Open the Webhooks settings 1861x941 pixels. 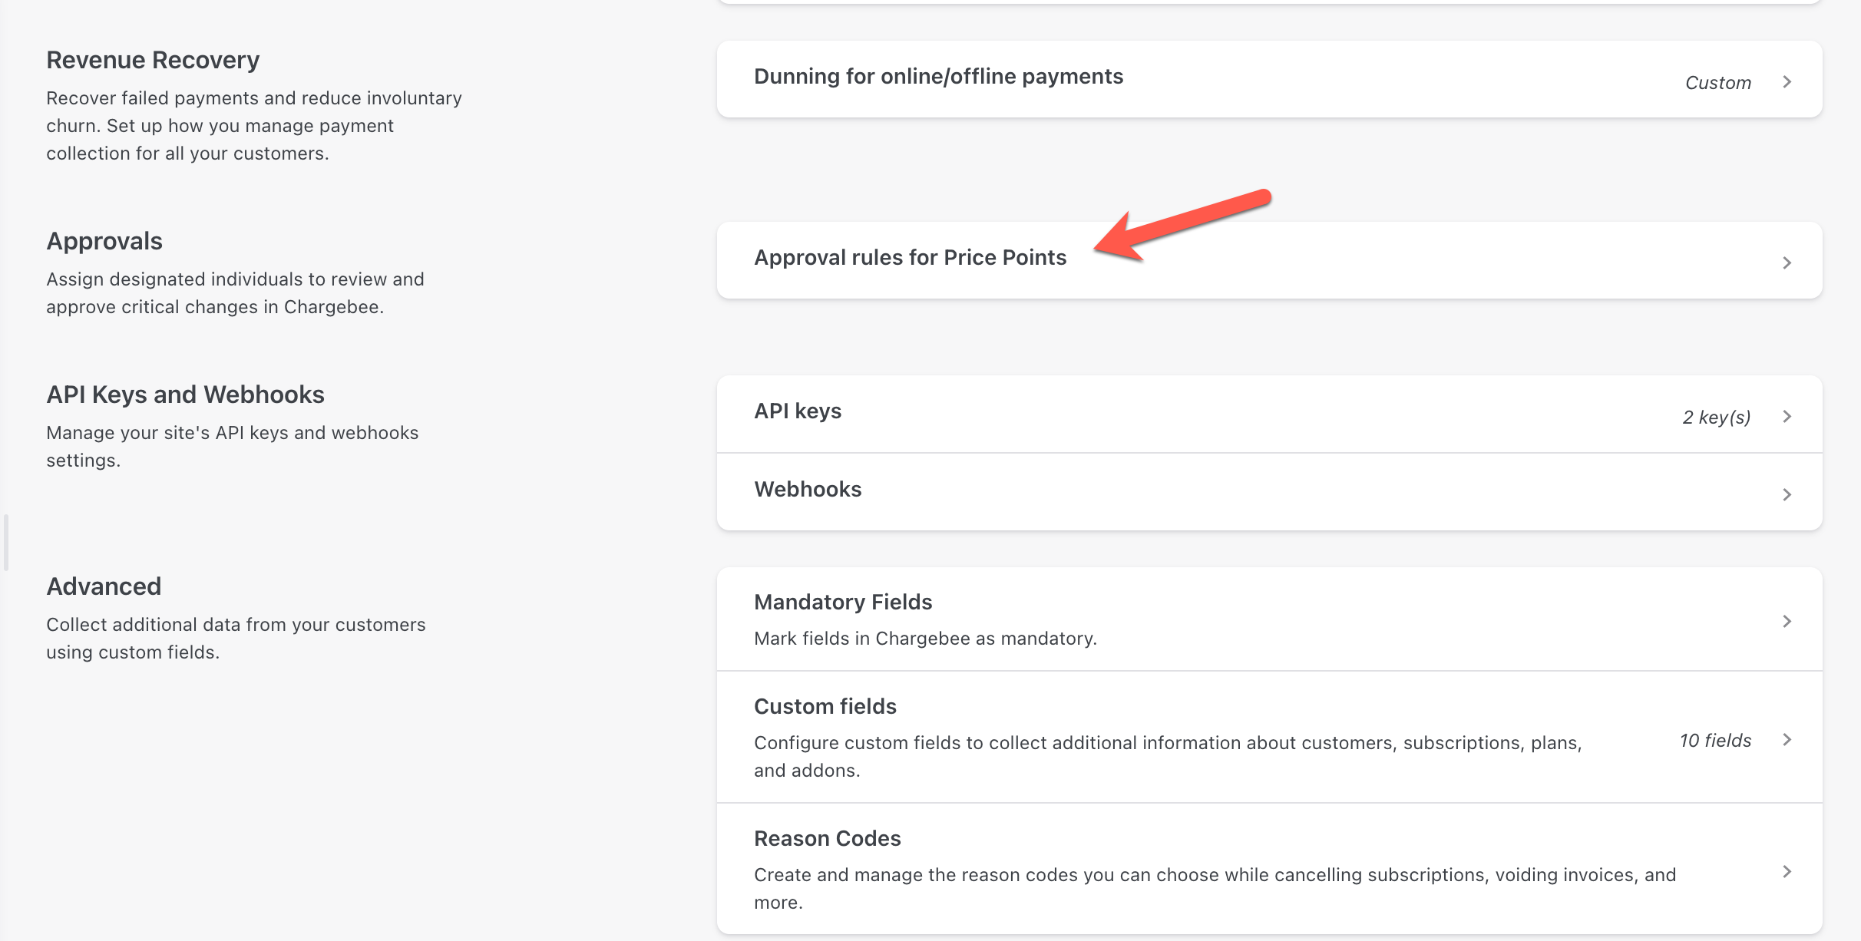[808, 490]
